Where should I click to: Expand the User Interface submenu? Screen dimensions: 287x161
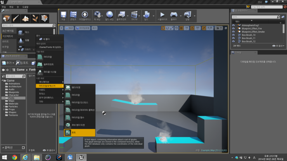click(x=50, y=98)
